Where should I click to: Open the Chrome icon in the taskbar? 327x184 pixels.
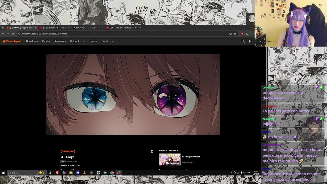click(x=112, y=173)
